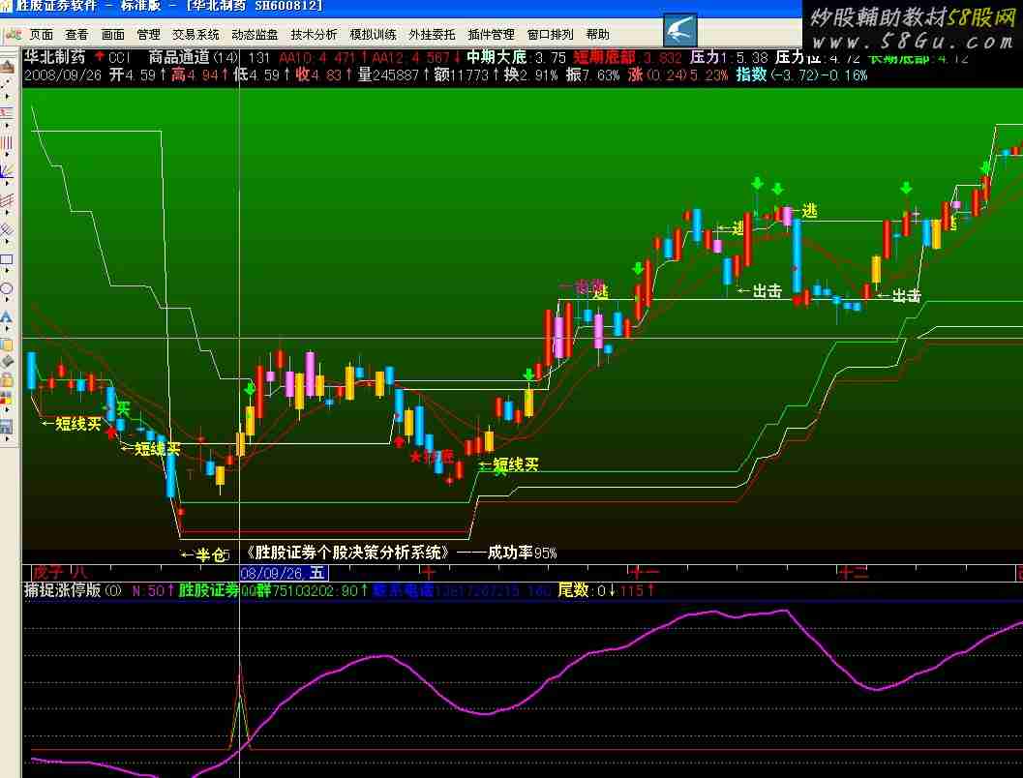Select the highlighted 08/09/26,五 date label
The height and width of the screenshot is (778, 1023).
(284, 573)
